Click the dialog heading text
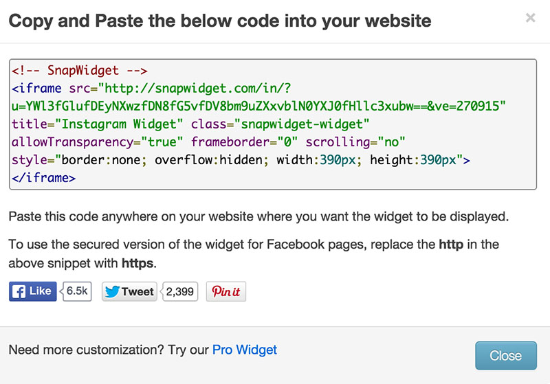Viewport: 550px width, 384px height. point(220,21)
